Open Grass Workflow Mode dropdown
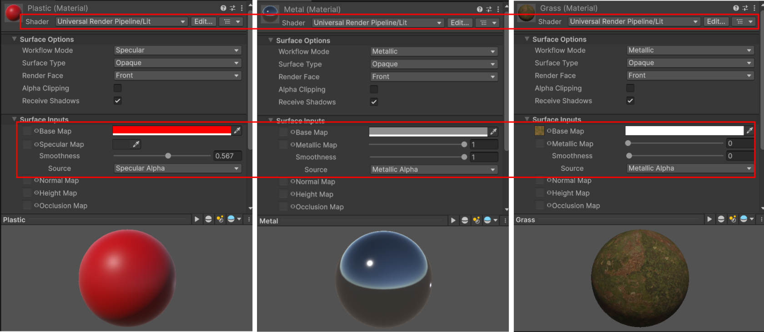Viewport: 764px width, 332px height. pos(690,50)
